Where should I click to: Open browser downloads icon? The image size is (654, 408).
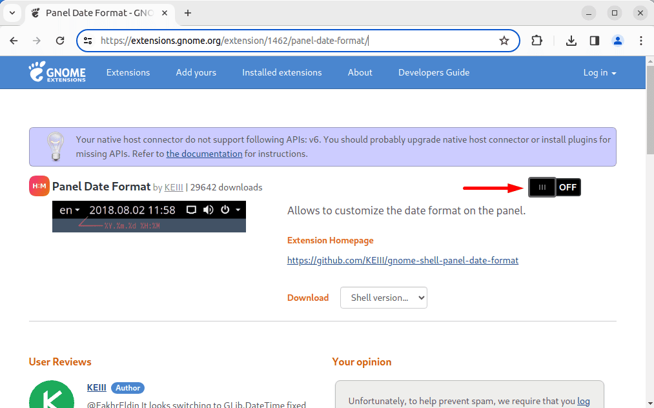point(571,41)
